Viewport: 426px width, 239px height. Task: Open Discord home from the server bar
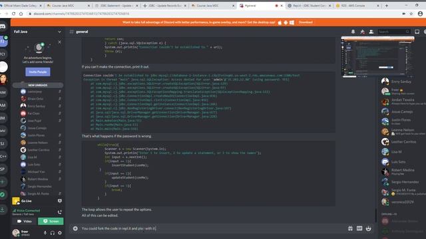pyautogui.click(x=3, y=27)
